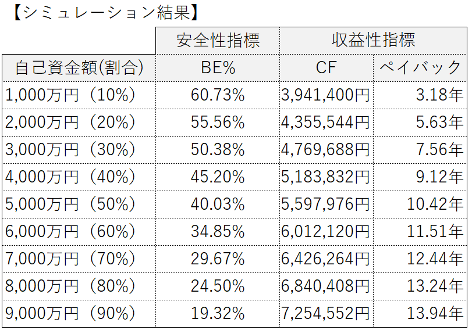The height and width of the screenshot is (330, 472).
Task: Click the 収益性指標 header cell
Action: click(x=373, y=40)
